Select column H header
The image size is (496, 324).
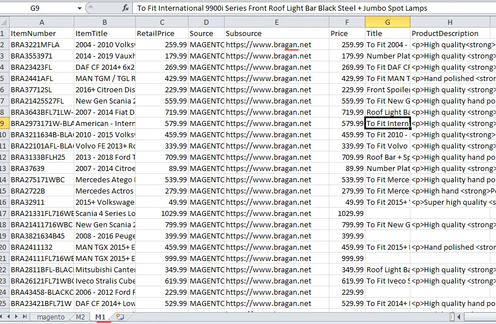450,22
